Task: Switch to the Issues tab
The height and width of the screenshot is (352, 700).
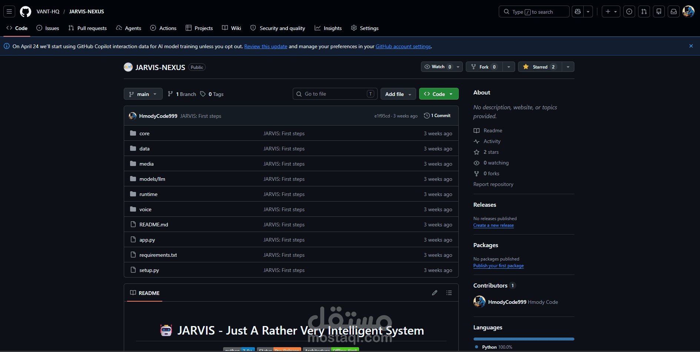Action: pos(48,28)
